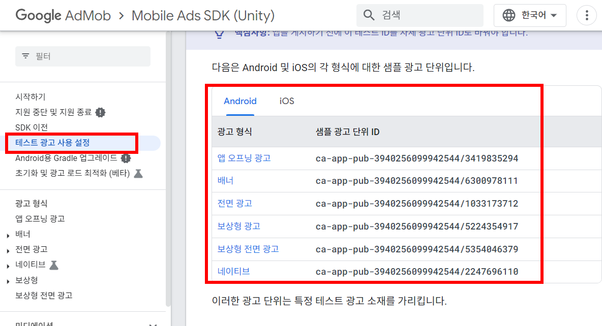Screen dimensions: 602x326
Task: Open 지원 중단 및 지원 종료 page
Action: pos(53,112)
